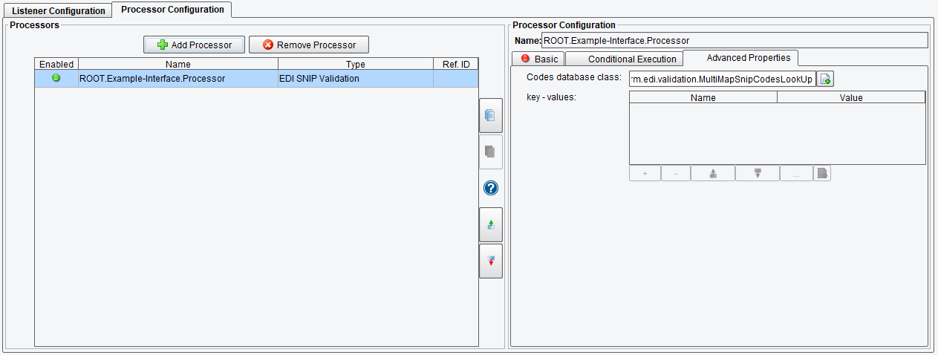Image resolution: width=938 pixels, height=355 pixels.
Task: Click the Enabled column header
Action: pyautogui.click(x=56, y=64)
